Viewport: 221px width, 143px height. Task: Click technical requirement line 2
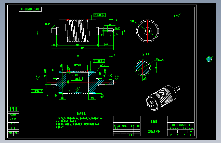pyautogui.click(x=66, y=121)
